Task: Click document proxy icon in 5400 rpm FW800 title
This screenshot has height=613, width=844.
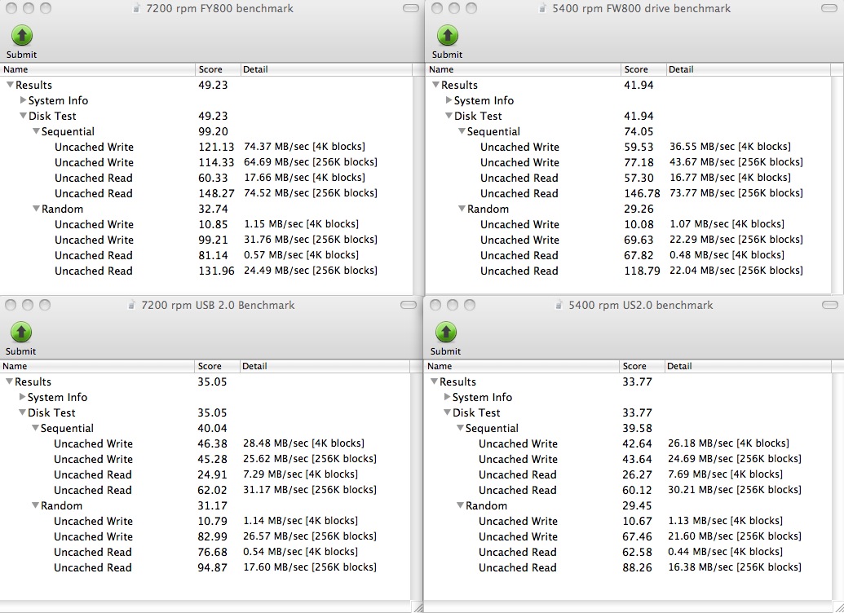Action: click(544, 9)
